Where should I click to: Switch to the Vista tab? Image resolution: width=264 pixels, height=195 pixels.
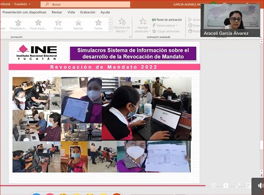71,12
